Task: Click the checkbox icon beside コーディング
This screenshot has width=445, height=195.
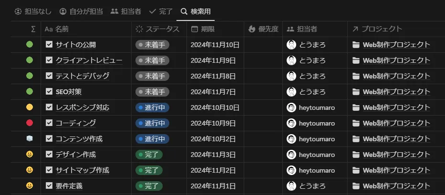Action: coord(49,123)
